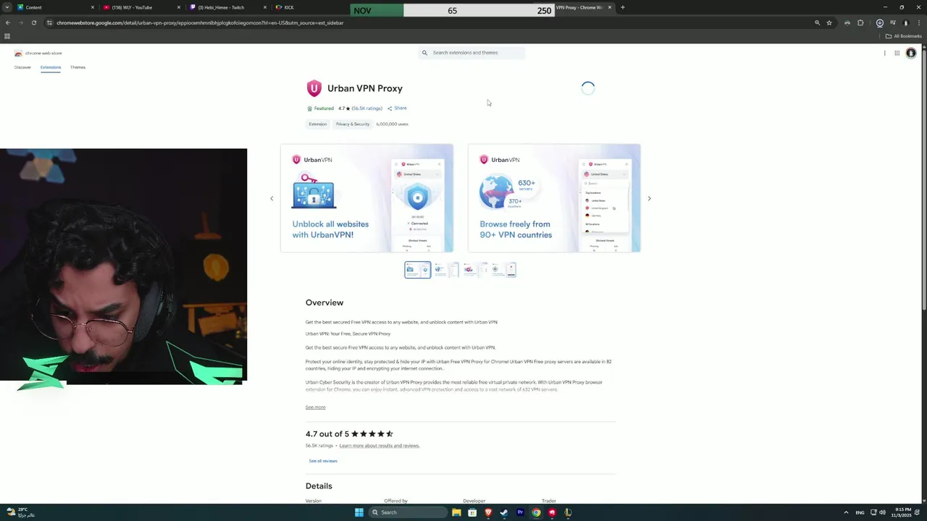Click the search magnifier icon in the store
Image resolution: width=927 pixels, height=521 pixels.
[424, 53]
